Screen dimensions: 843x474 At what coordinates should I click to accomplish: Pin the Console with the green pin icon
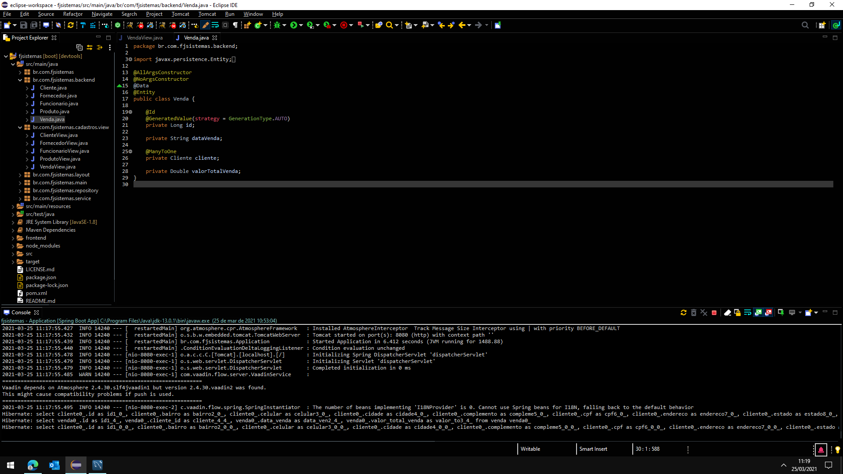(x=781, y=312)
